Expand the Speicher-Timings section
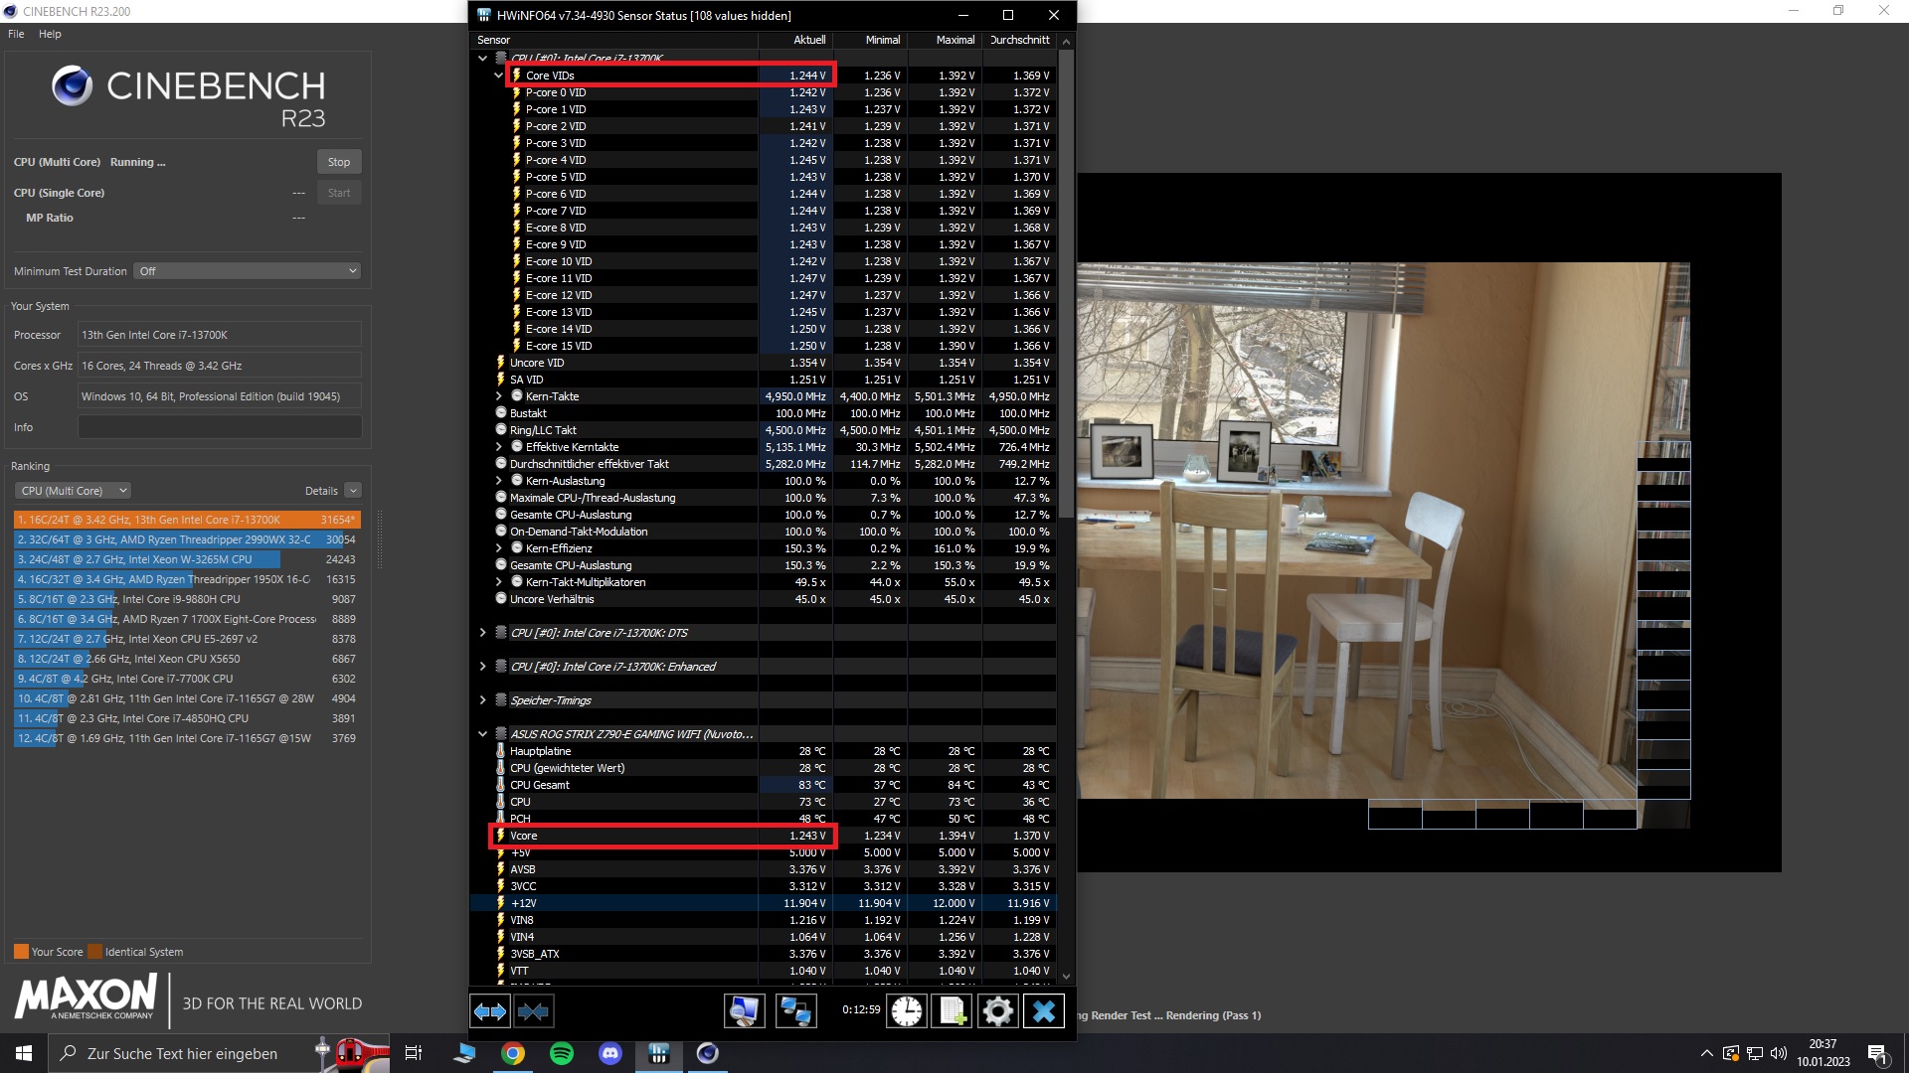 click(483, 700)
